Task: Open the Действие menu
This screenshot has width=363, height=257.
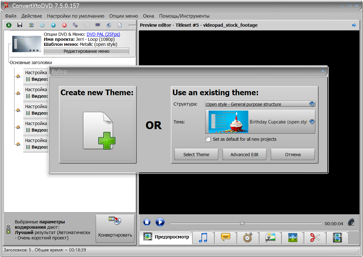Action: pyautogui.click(x=32, y=16)
